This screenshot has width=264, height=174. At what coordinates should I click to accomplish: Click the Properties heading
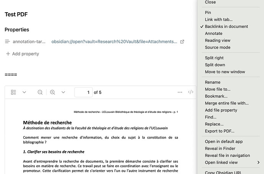point(17,29)
